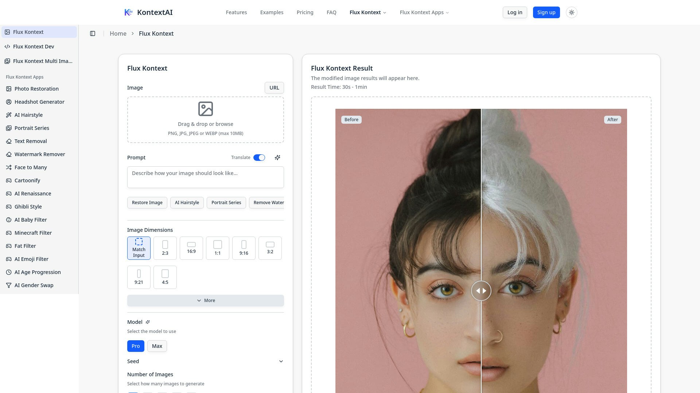The height and width of the screenshot is (393, 700).
Task: Open Portrait Series in sidebar
Action: coord(39,128)
